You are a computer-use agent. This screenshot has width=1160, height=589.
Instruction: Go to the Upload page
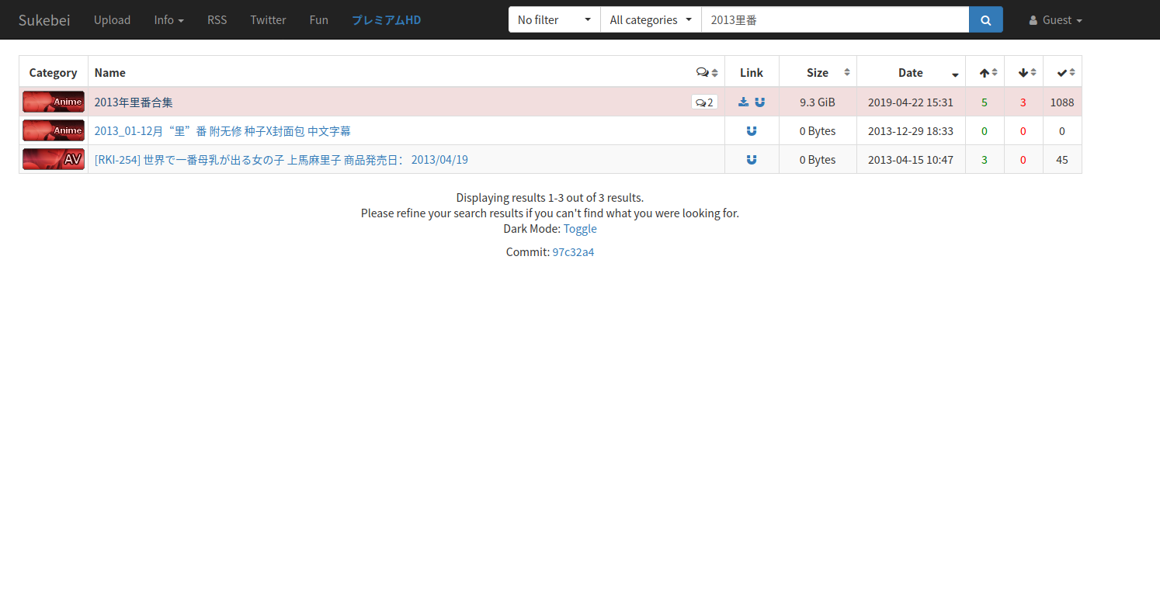112,20
